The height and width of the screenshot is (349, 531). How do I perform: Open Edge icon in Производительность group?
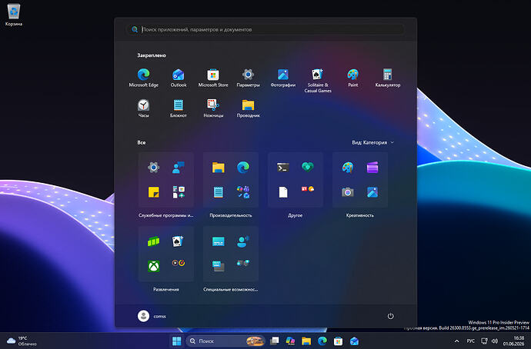pyautogui.click(x=243, y=167)
